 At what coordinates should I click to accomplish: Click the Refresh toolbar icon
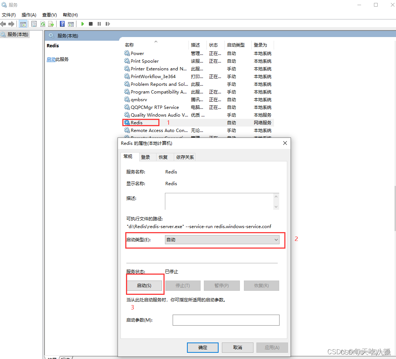43,24
